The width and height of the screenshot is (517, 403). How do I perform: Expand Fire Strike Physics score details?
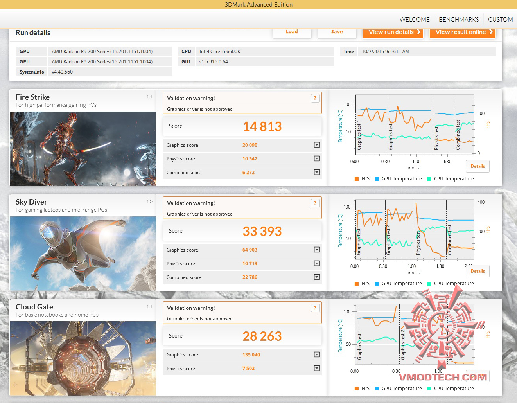[317, 158]
